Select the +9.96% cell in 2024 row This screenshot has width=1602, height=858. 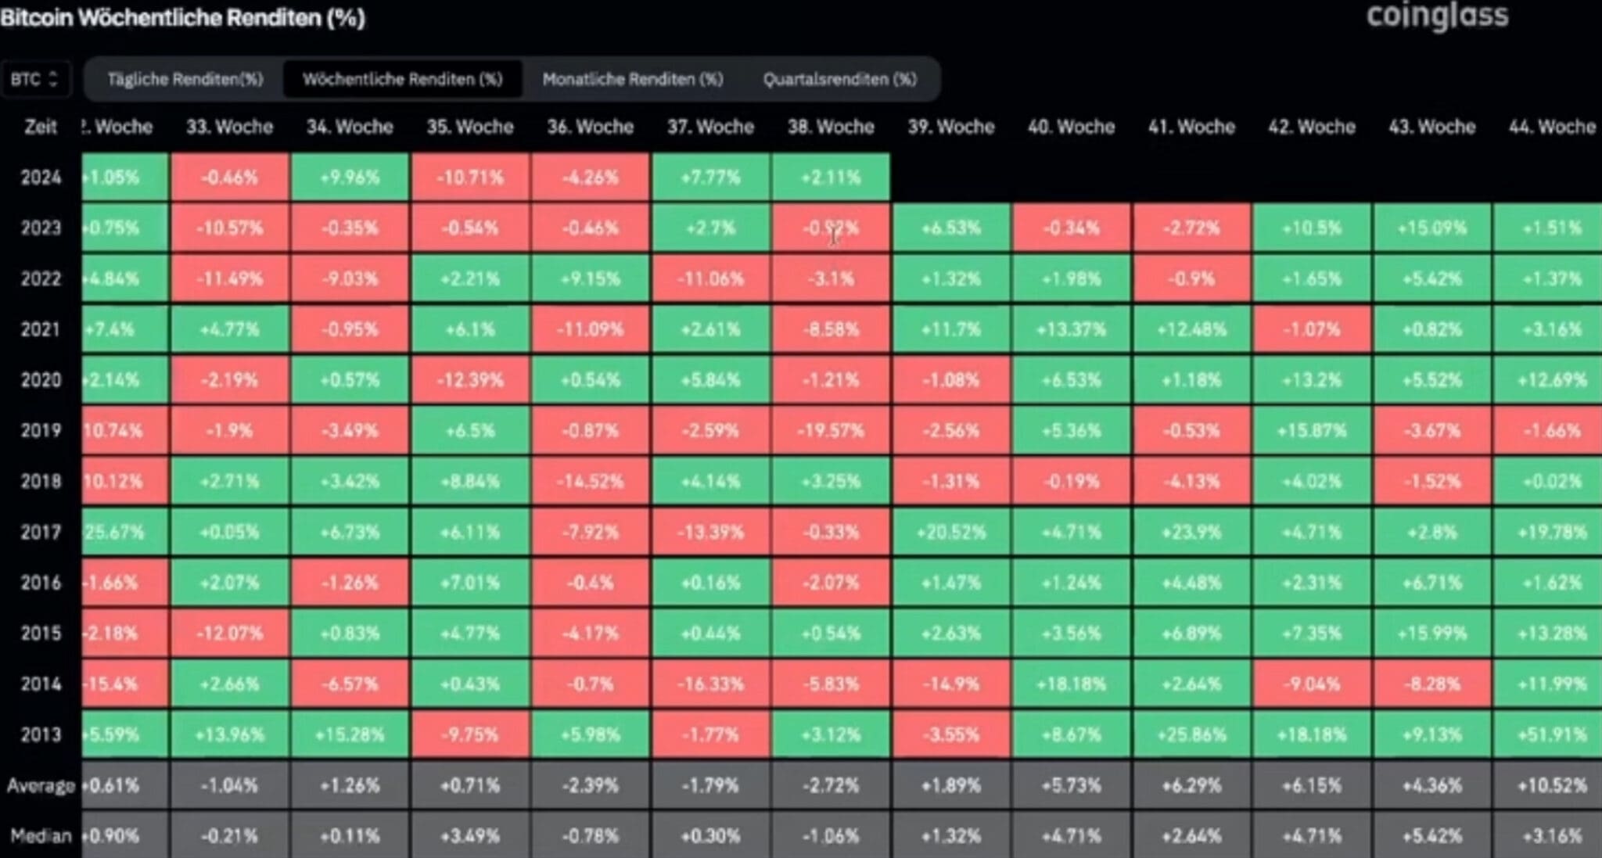[x=350, y=178]
